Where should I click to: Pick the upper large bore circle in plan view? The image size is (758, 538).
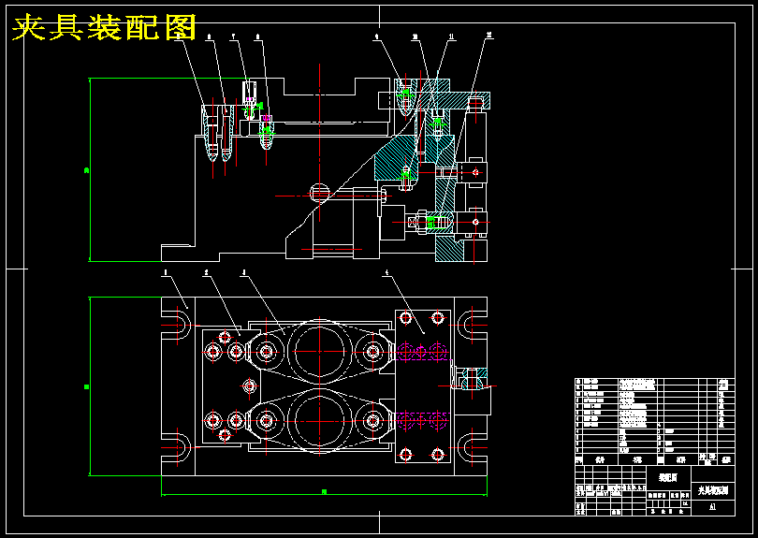point(319,352)
